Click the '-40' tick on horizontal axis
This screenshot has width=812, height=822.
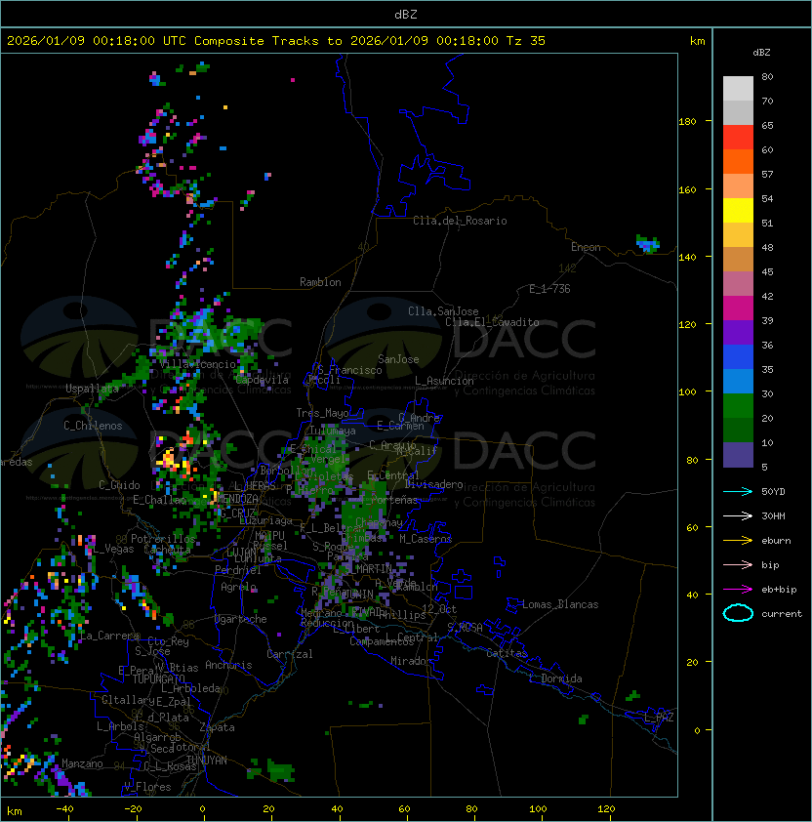click(64, 809)
